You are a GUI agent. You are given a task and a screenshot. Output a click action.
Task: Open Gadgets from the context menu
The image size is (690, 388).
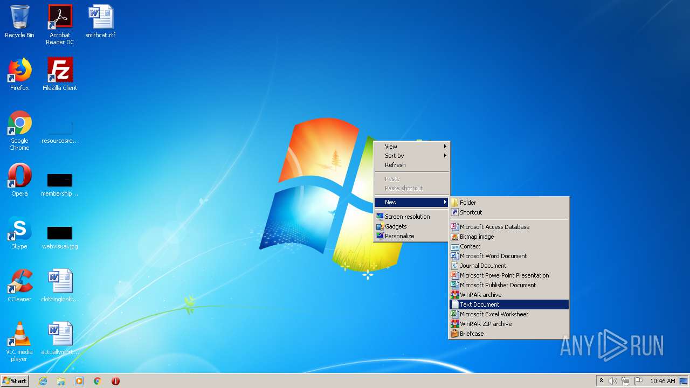(412, 226)
